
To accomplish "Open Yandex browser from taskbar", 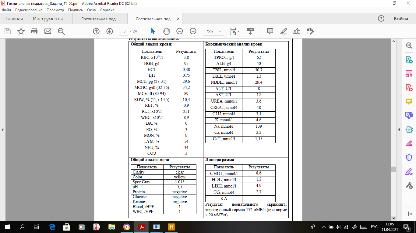I will (97, 227).
